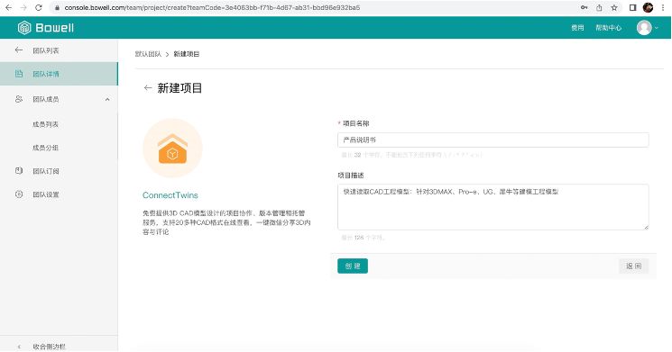Click into the 项目描述 text area

pyautogui.click(x=492, y=207)
